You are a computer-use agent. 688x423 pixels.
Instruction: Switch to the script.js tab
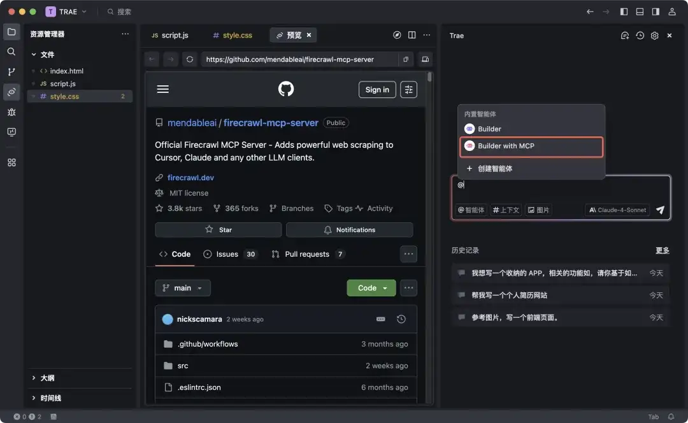[x=170, y=35]
